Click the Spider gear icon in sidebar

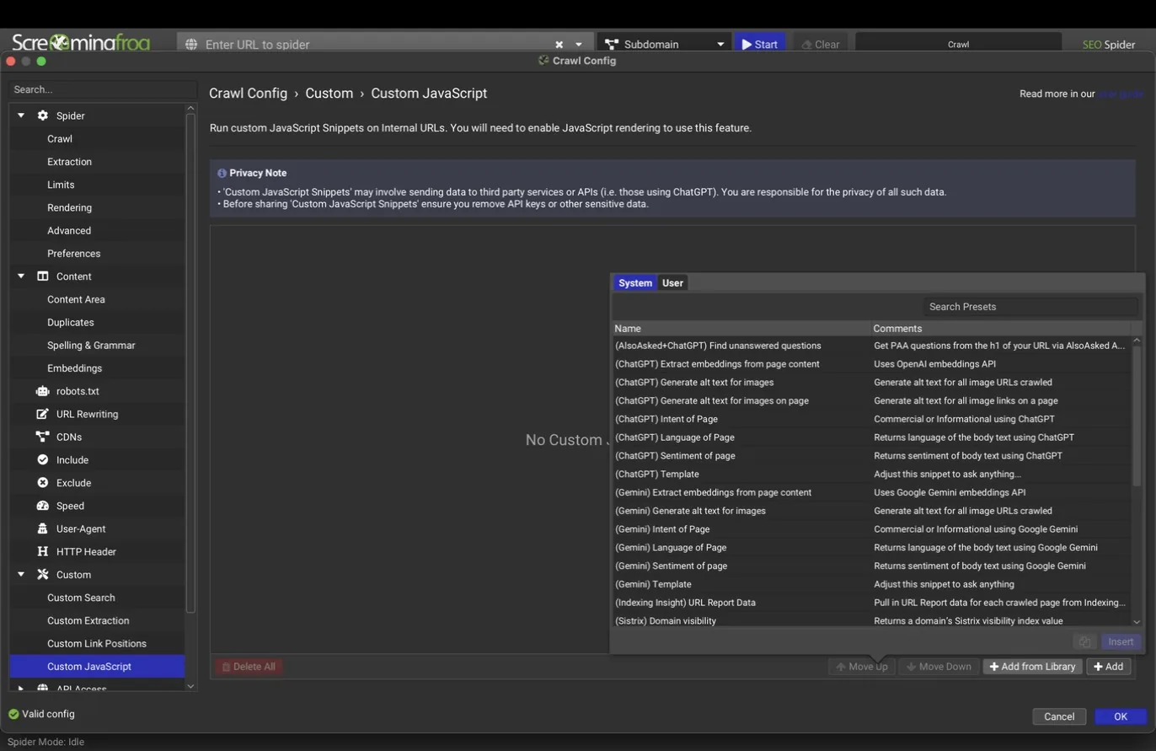[42, 115]
